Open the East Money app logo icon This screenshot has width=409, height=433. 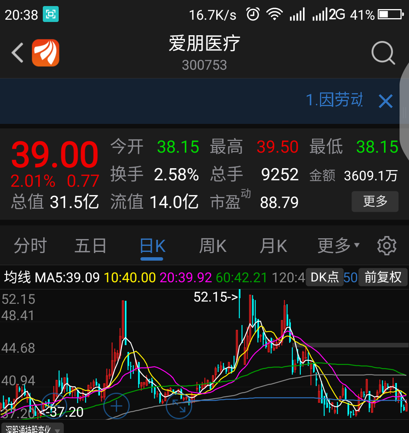click(45, 53)
